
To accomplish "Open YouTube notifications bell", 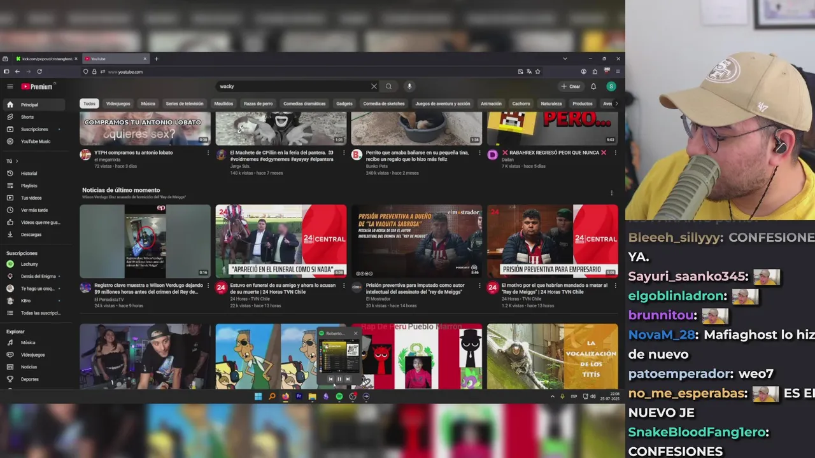I will pyautogui.click(x=593, y=87).
